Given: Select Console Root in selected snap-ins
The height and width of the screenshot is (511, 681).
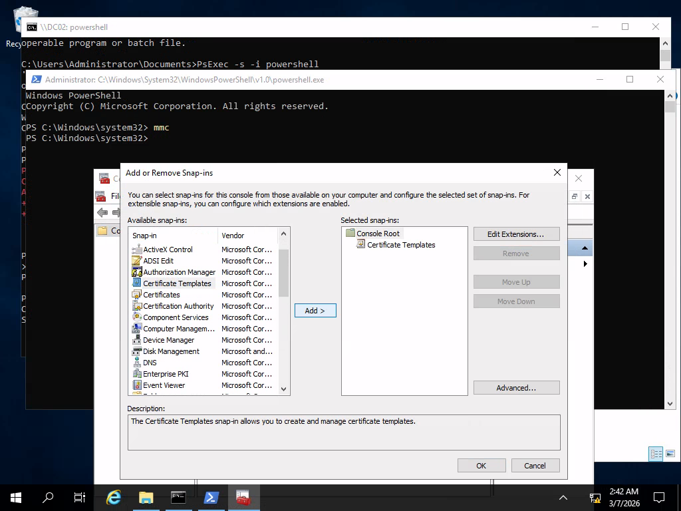Looking at the screenshot, I should (378, 234).
